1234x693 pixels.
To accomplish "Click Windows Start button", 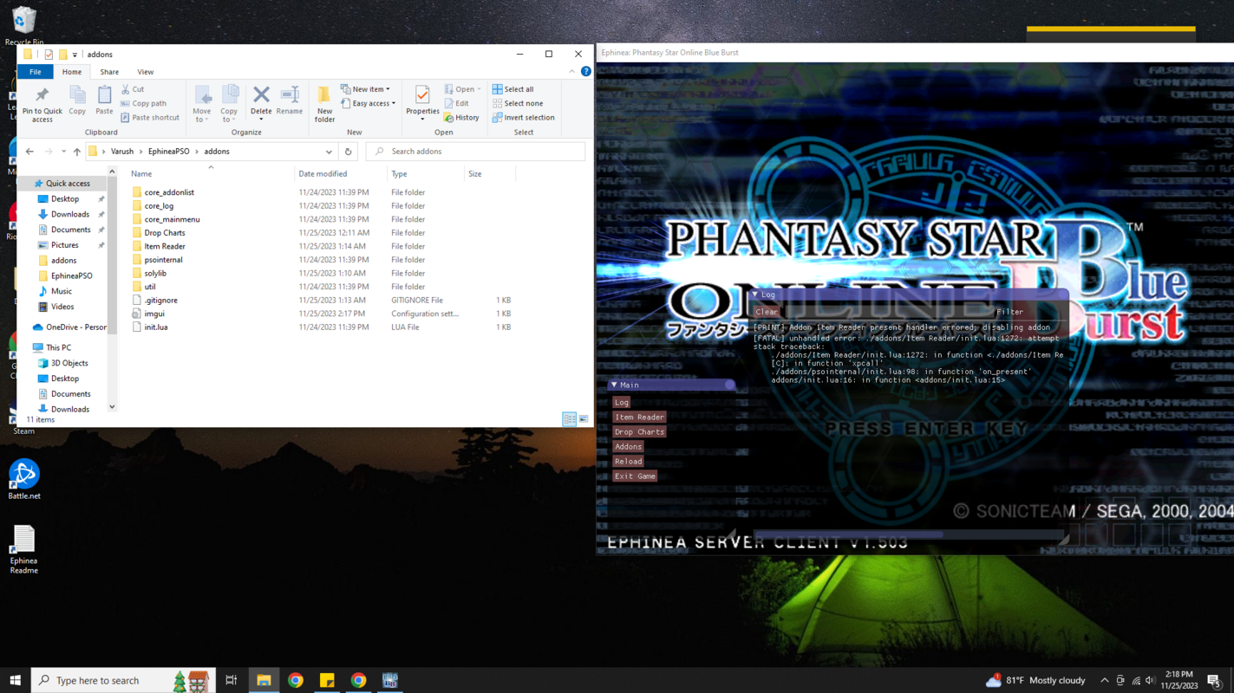I will point(15,680).
